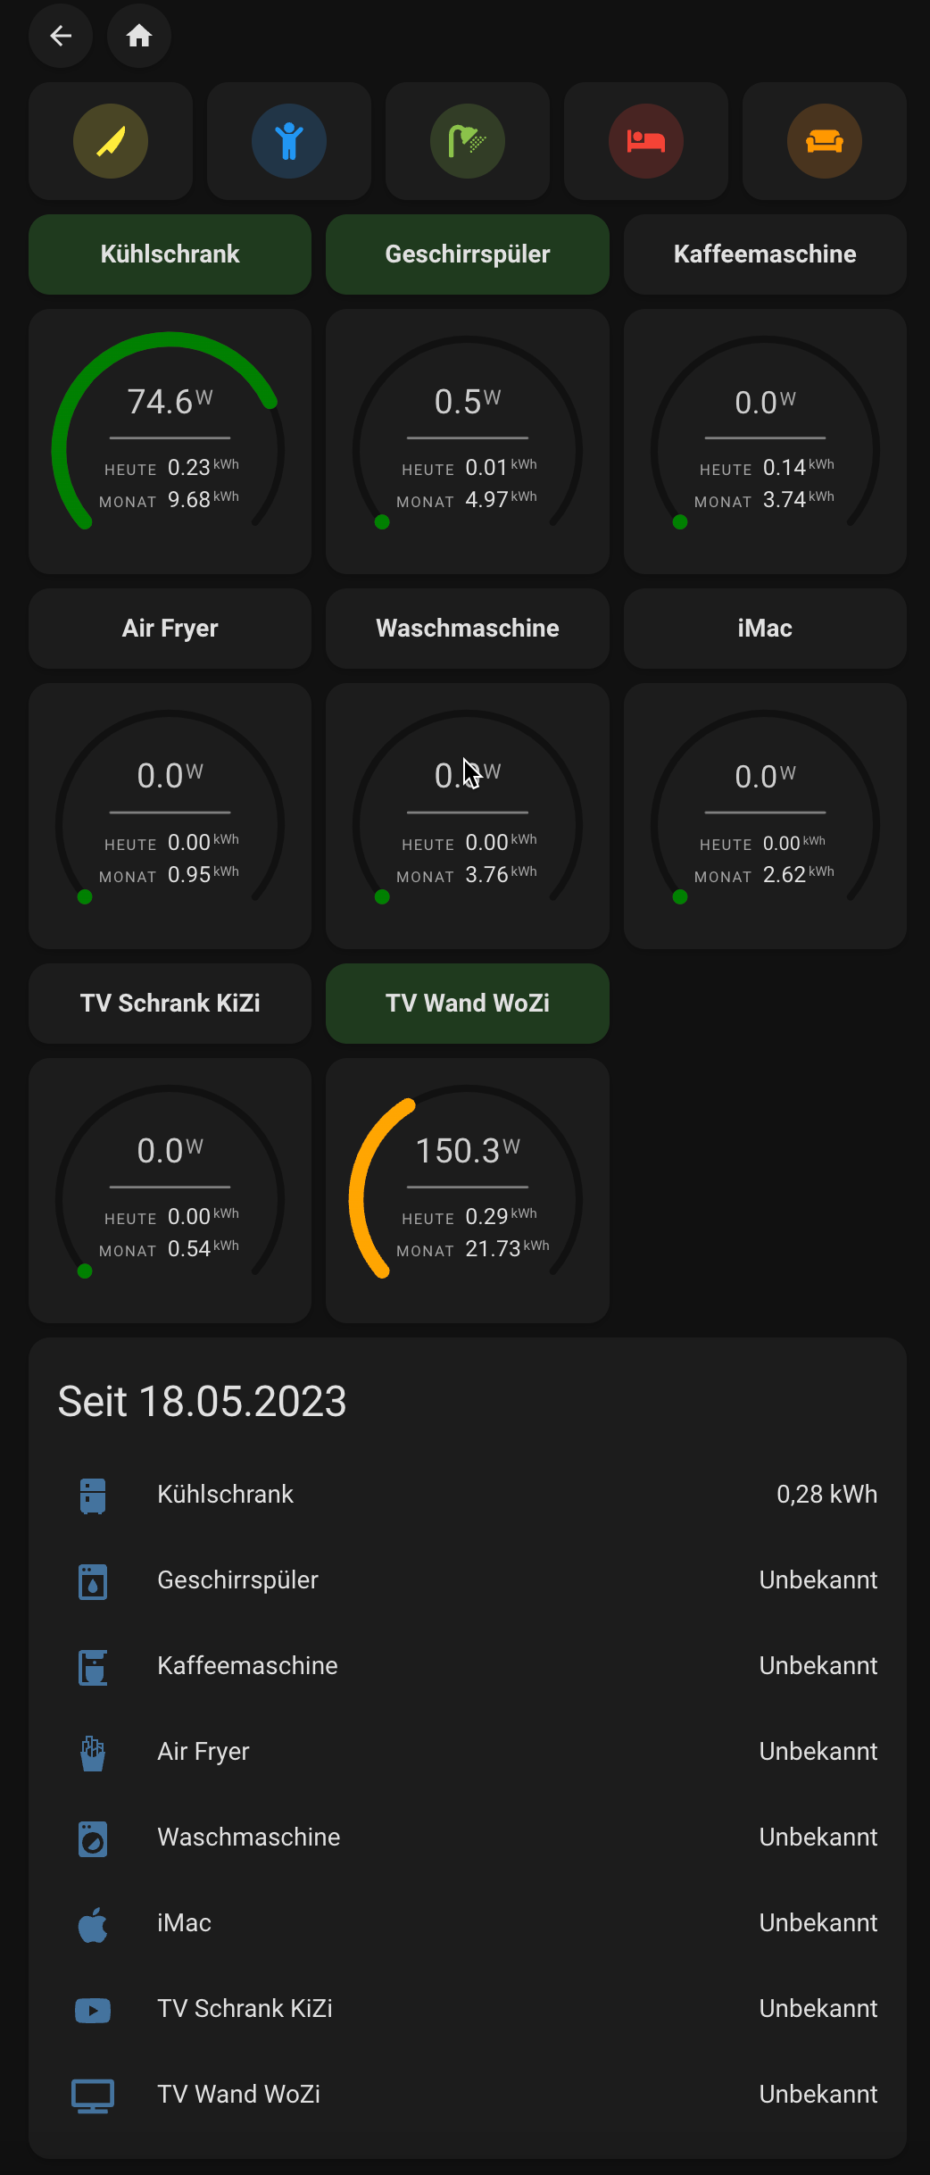Turn on the Kaffeemaschine button
The image size is (930, 2175).
[x=765, y=254]
